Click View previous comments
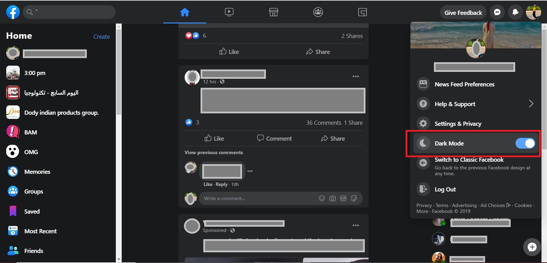The width and height of the screenshot is (547, 263). tap(214, 152)
